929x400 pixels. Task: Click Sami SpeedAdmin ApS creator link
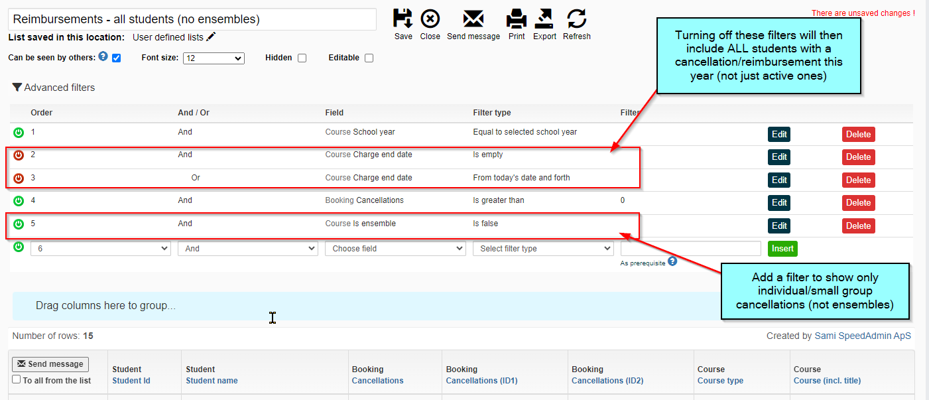point(863,336)
